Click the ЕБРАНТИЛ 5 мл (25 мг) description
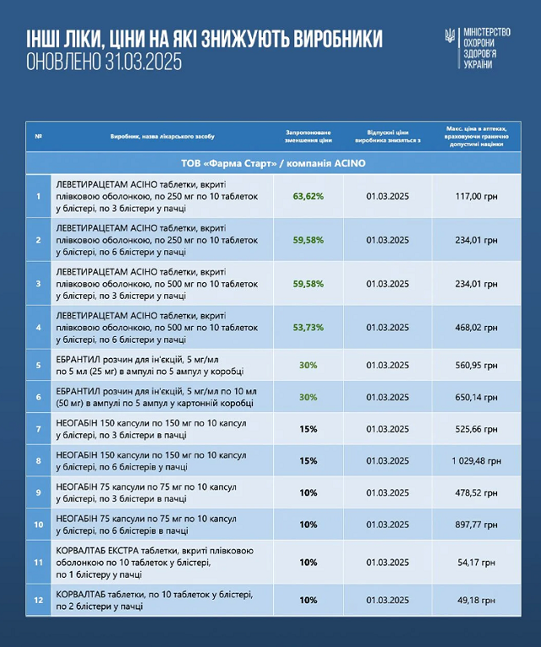This screenshot has height=647, width=541. pos(150,365)
